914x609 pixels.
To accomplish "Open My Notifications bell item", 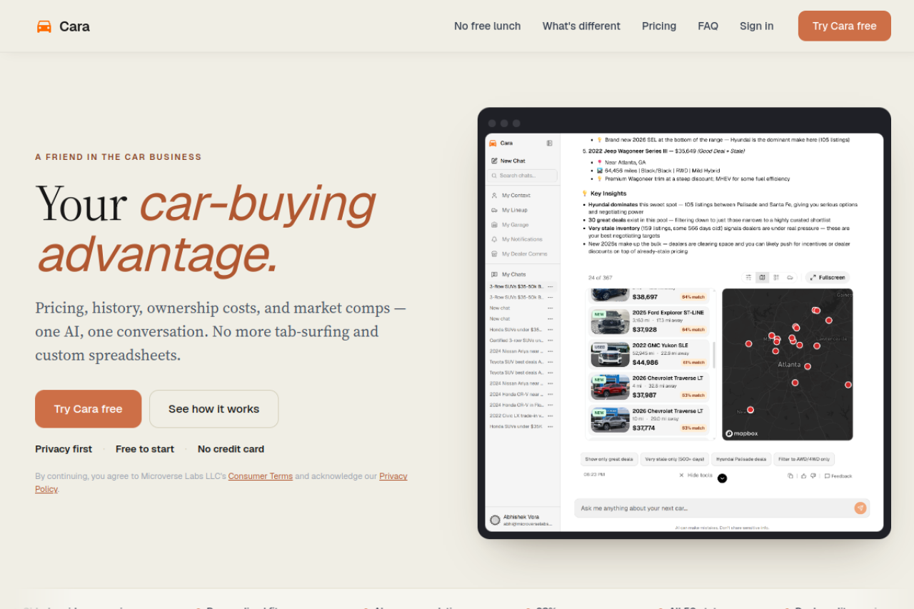I will pyautogui.click(x=516, y=239).
